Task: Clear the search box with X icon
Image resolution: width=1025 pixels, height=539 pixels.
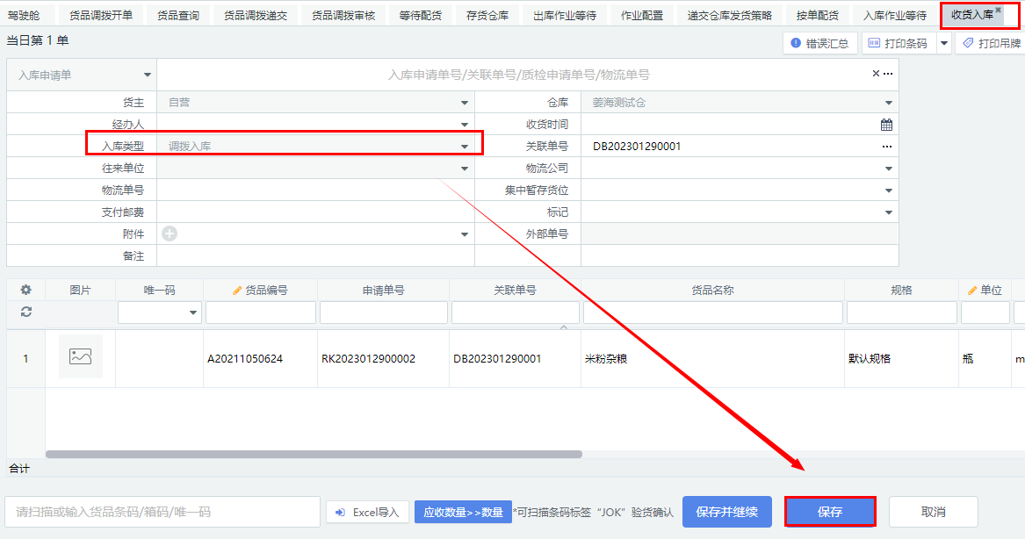Action: click(x=876, y=74)
